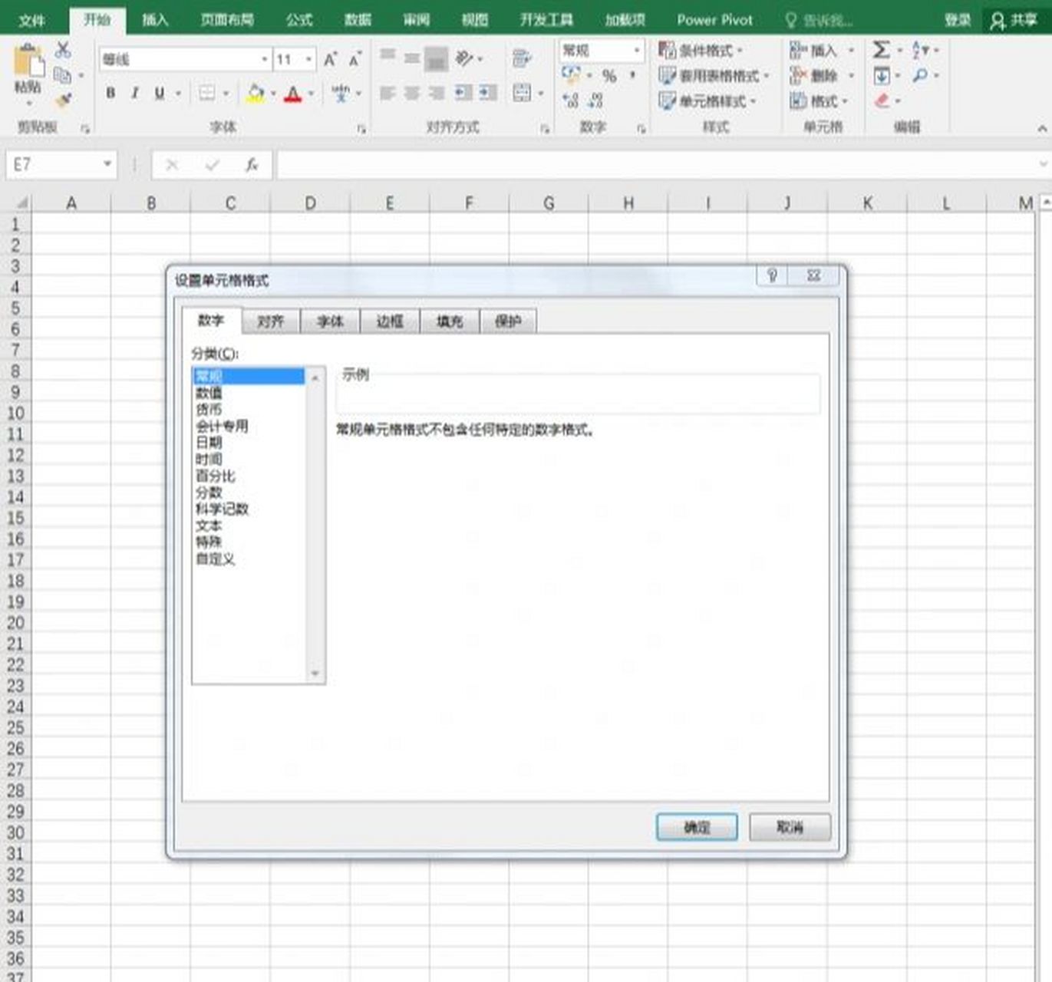Image resolution: width=1052 pixels, height=982 pixels.
Task: Open the 边框 tab in dialog
Action: [390, 321]
